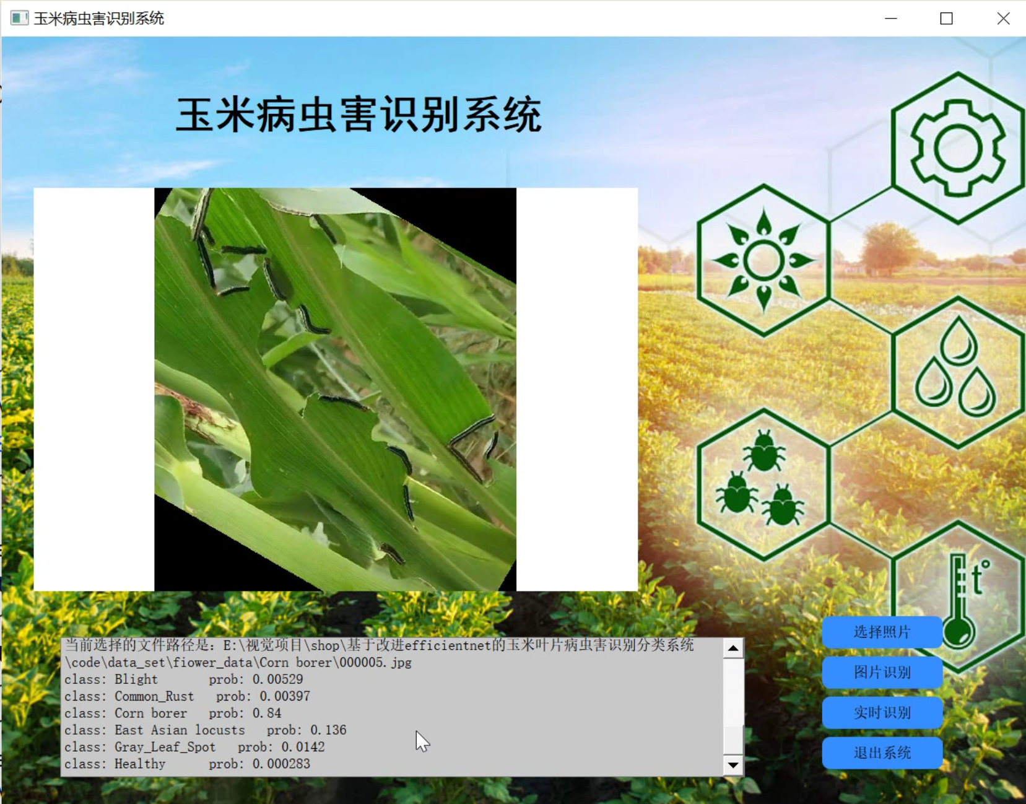Click the scroll down arrow in output box
Image resolution: width=1026 pixels, height=804 pixels.
click(733, 766)
